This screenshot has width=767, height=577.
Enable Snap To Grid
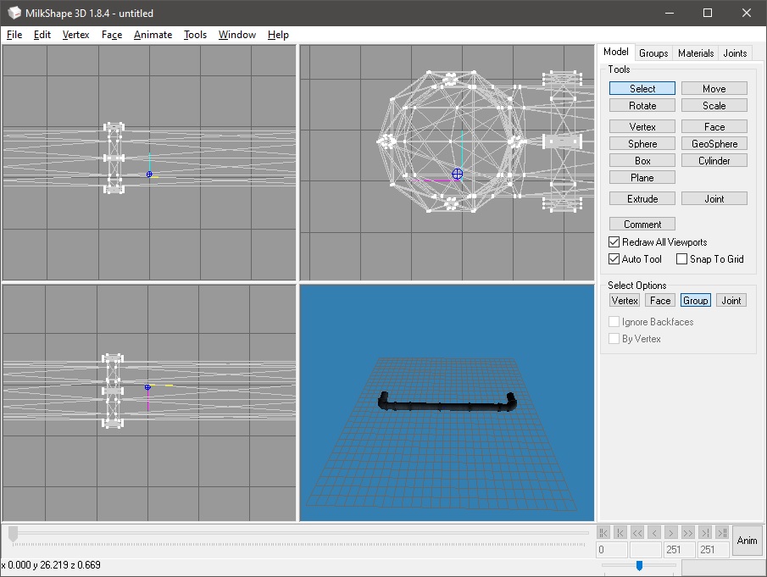pyautogui.click(x=681, y=259)
